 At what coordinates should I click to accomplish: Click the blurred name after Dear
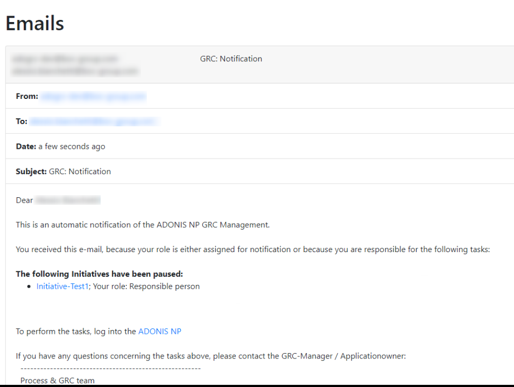[x=68, y=200]
